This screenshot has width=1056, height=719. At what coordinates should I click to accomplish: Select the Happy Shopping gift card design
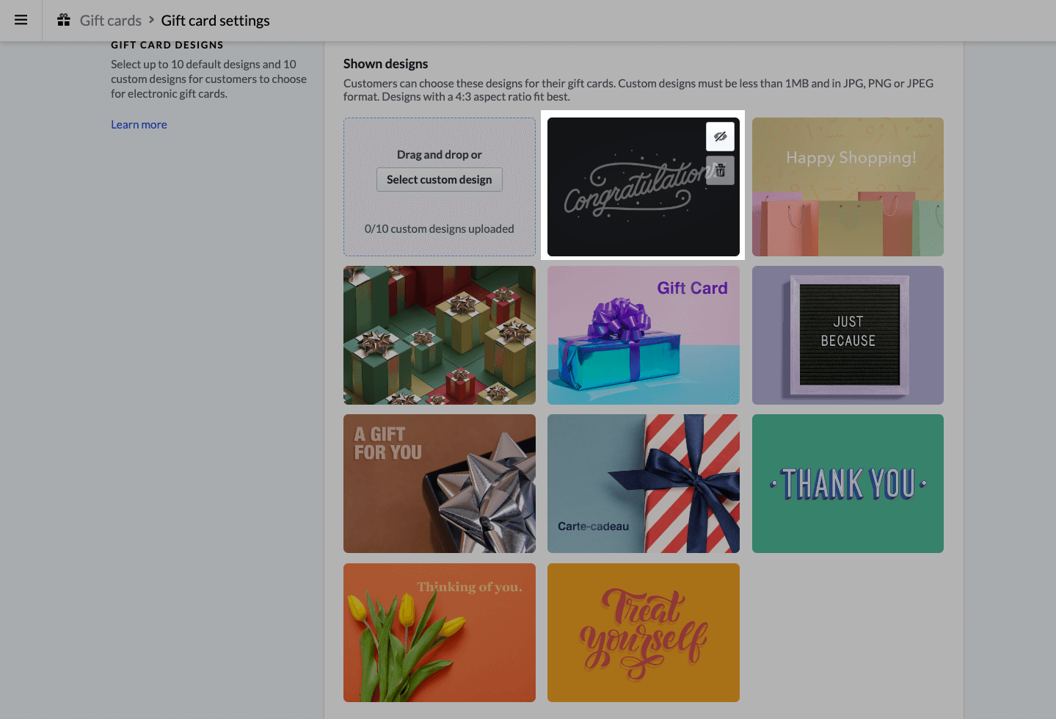point(848,187)
